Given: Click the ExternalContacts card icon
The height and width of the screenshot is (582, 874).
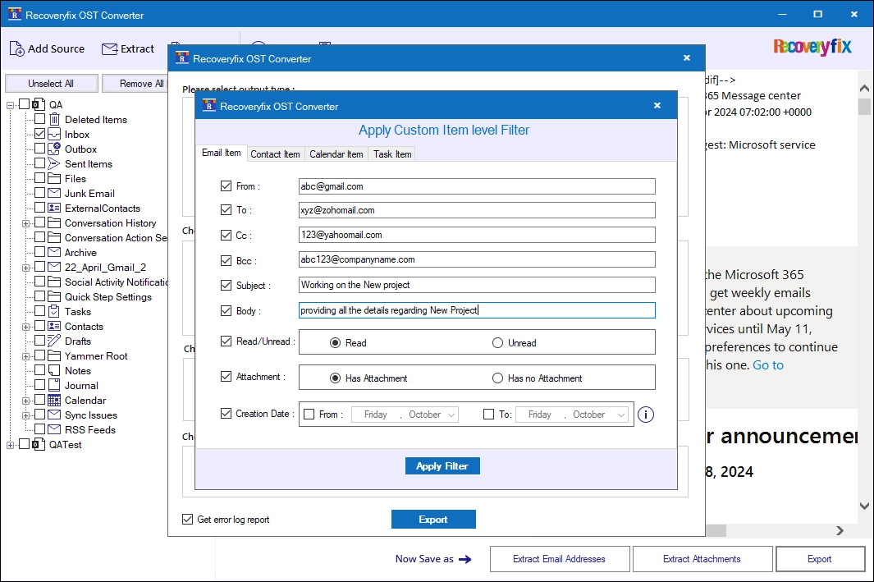Looking at the screenshot, I should (x=54, y=208).
